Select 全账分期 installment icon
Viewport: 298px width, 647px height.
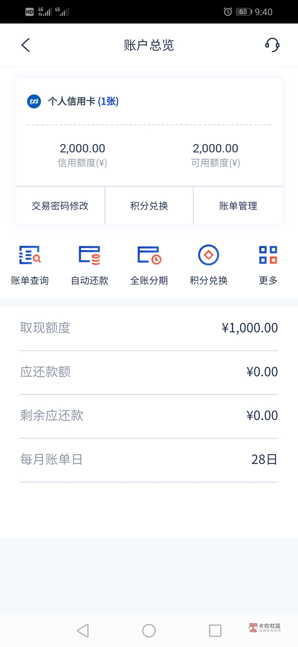coord(149,255)
